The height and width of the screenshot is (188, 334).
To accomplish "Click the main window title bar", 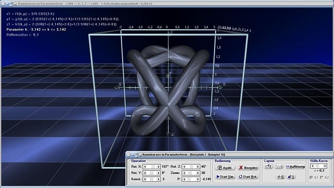I will (x=167, y=4).
